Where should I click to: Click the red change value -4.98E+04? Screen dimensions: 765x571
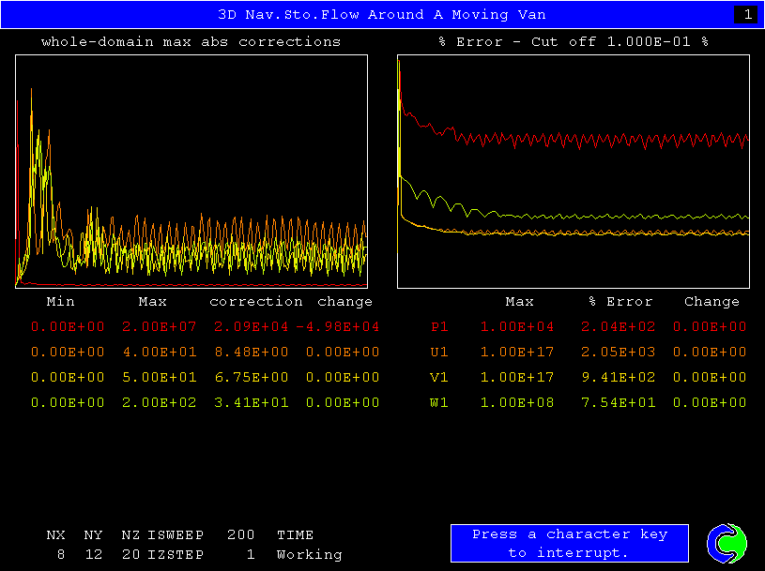point(338,327)
